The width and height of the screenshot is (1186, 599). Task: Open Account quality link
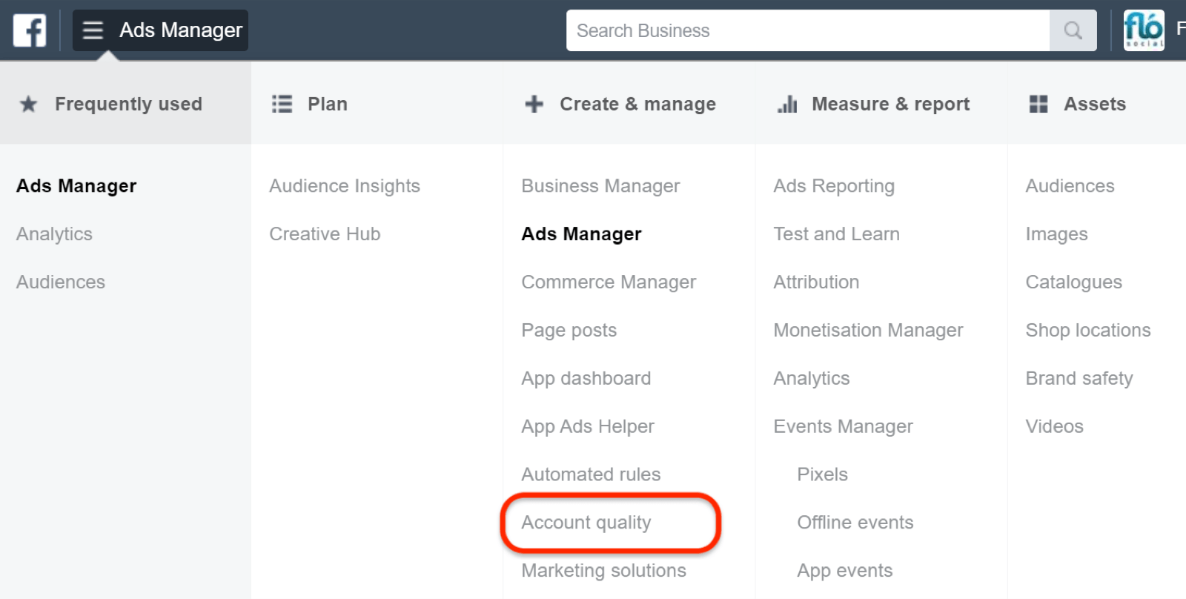[x=586, y=523]
